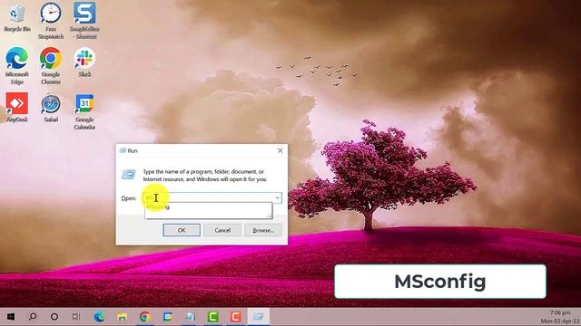The width and height of the screenshot is (581, 326).
Task: Open File Explorer from the taskbar
Action: [122, 317]
